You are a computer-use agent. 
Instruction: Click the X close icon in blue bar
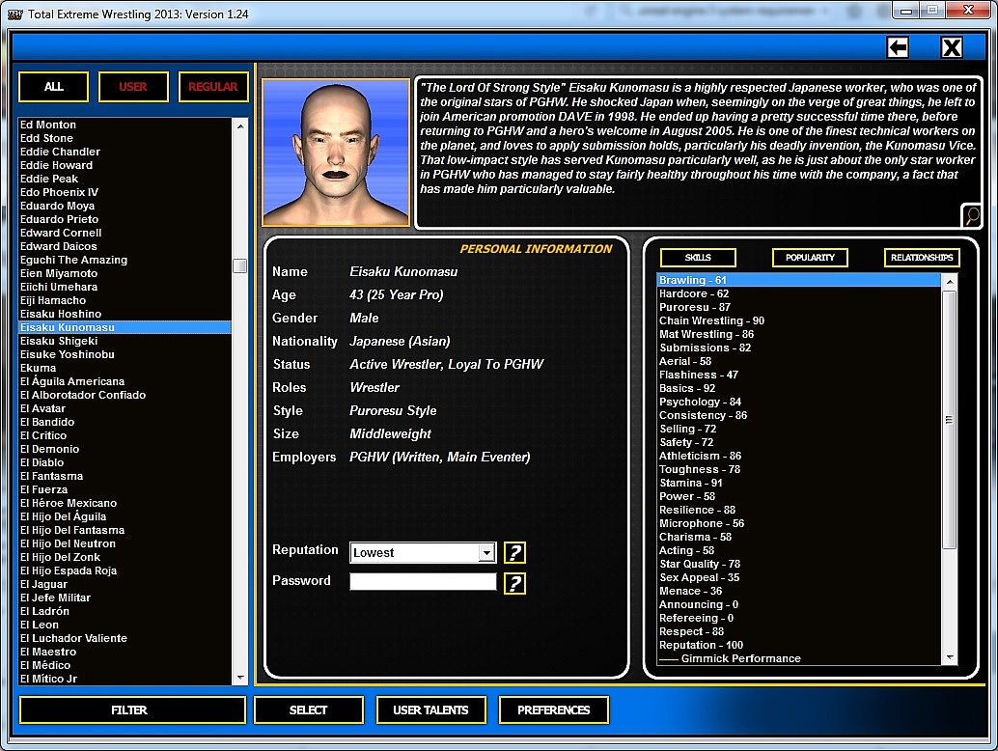point(952,47)
